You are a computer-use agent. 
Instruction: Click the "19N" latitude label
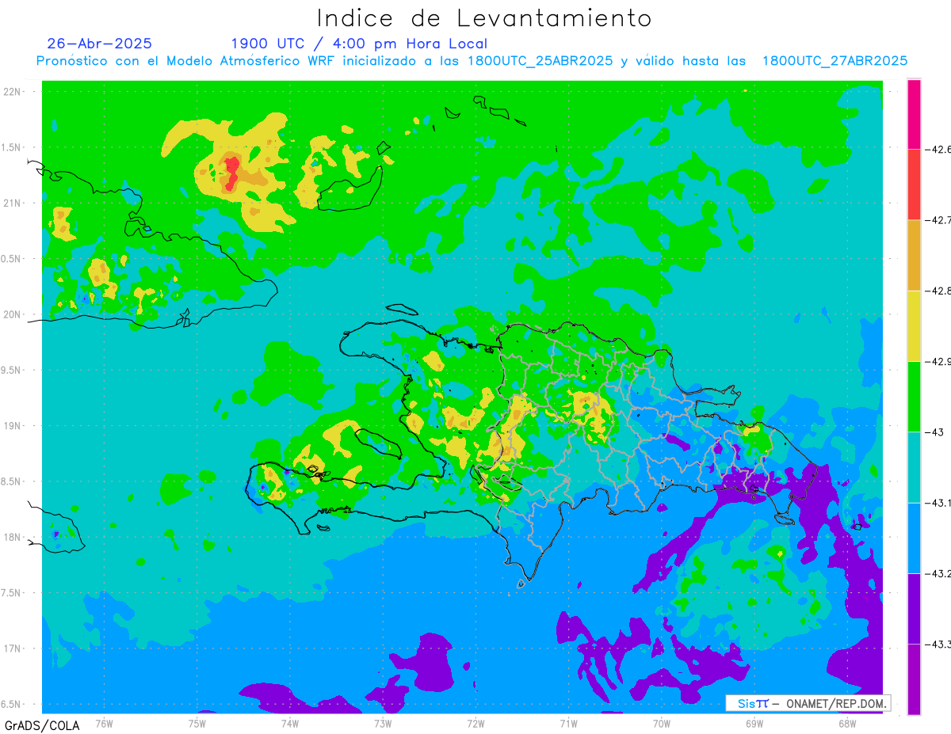[x=12, y=426]
